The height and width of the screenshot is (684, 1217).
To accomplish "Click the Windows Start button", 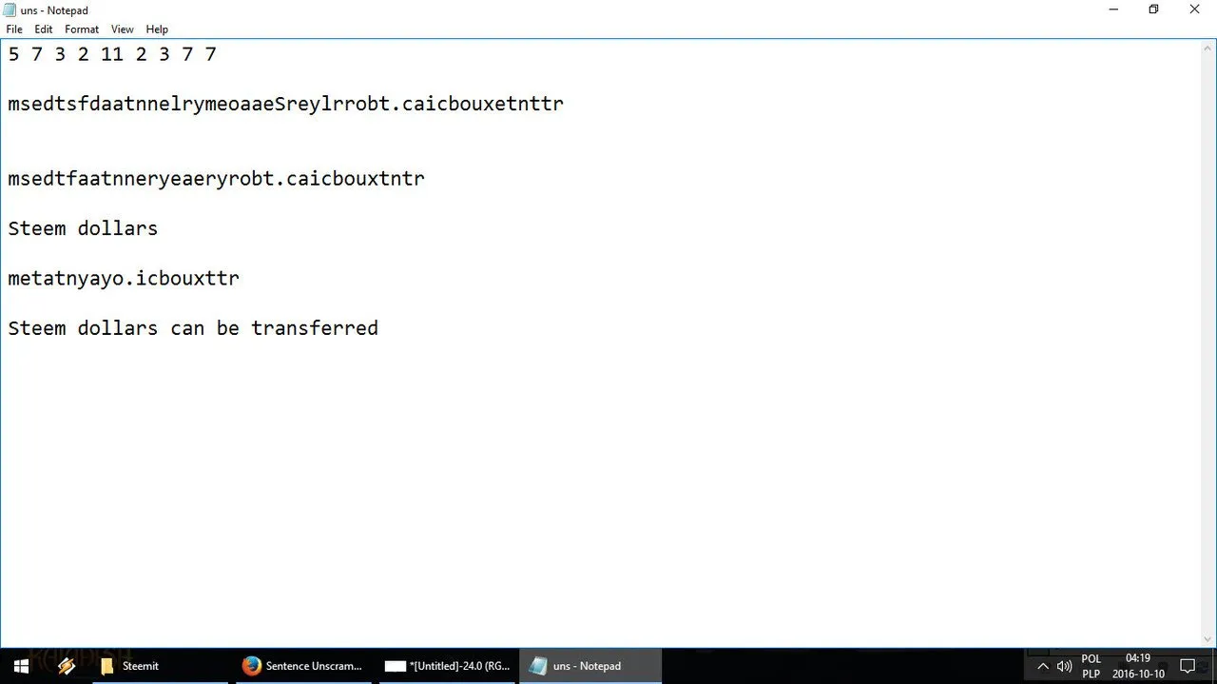I will tap(21, 666).
